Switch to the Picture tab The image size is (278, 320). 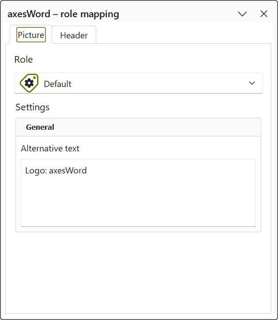point(31,35)
